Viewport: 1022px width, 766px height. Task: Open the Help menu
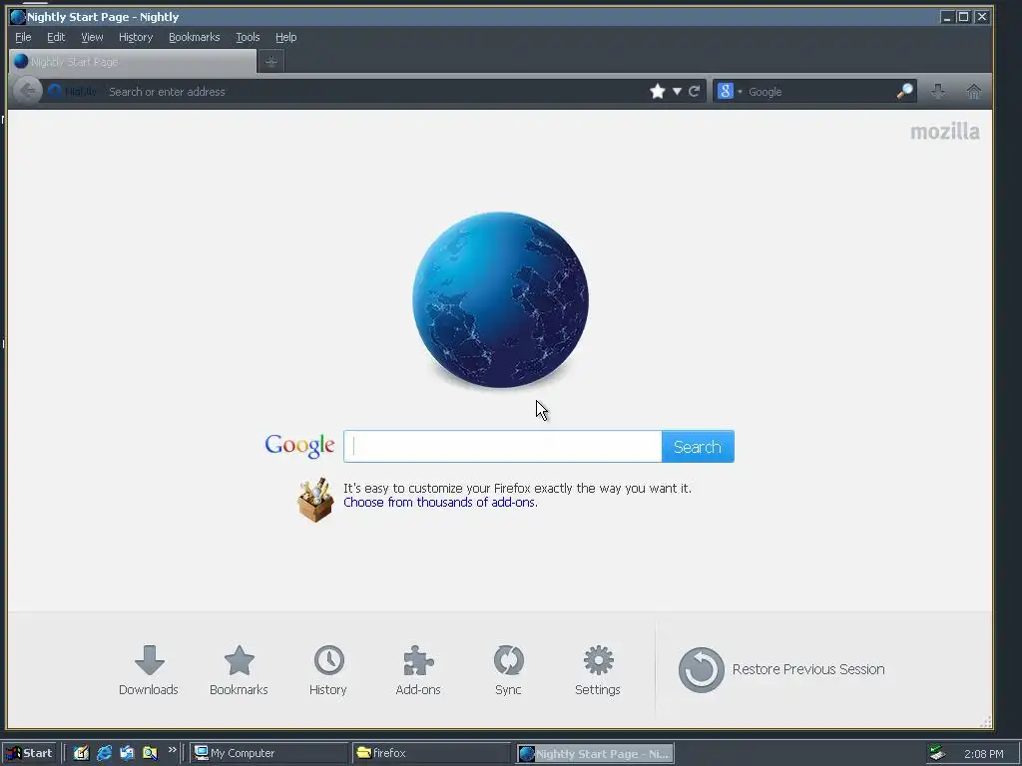285,37
